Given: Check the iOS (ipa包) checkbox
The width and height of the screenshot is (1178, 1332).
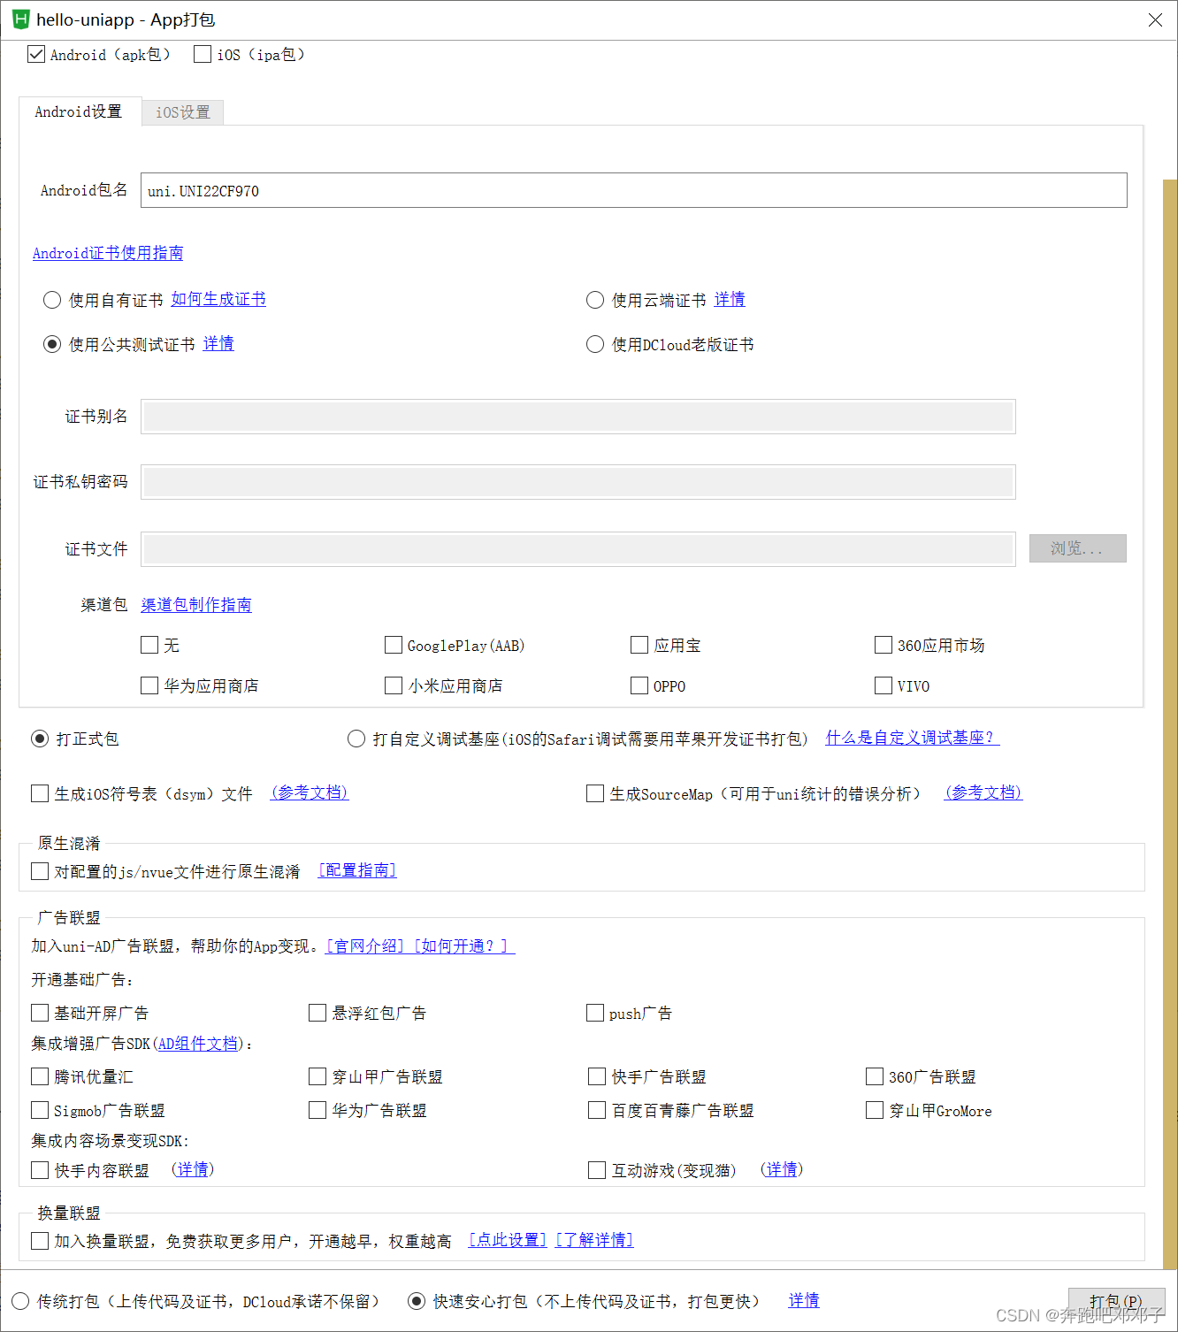Looking at the screenshot, I should (x=202, y=54).
